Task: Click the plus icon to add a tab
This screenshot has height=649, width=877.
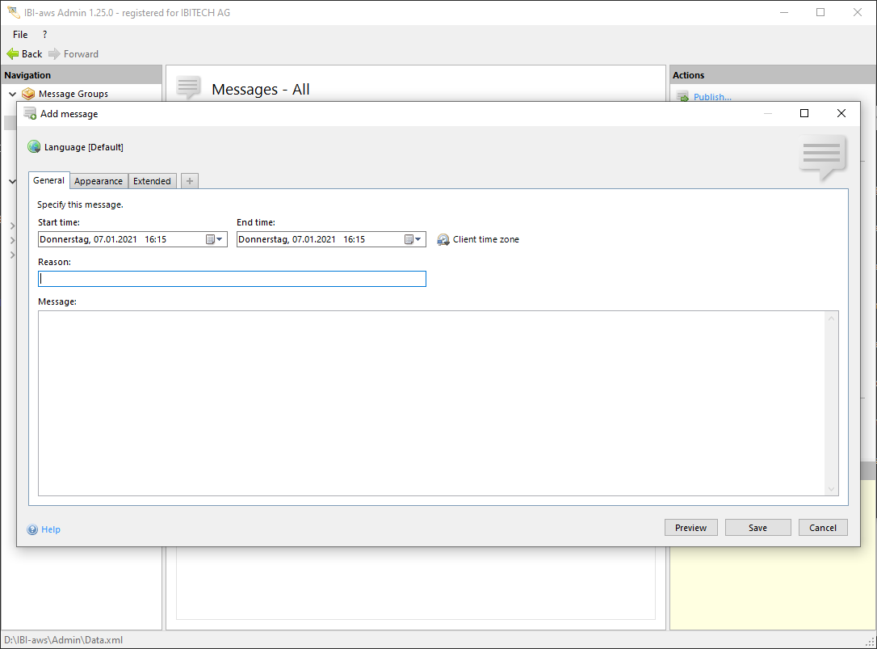Action: pyautogui.click(x=190, y=181)
